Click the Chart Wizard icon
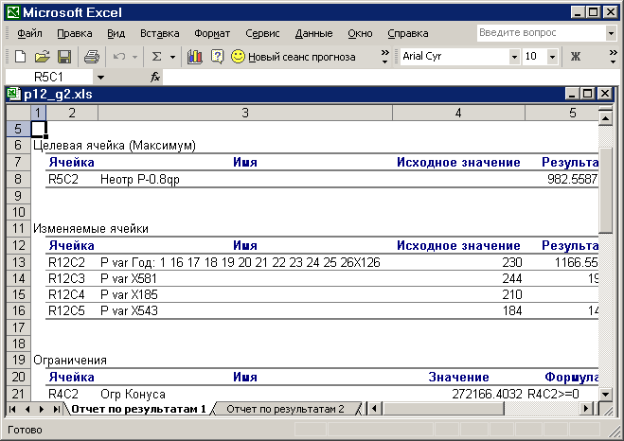 (195, 57)
